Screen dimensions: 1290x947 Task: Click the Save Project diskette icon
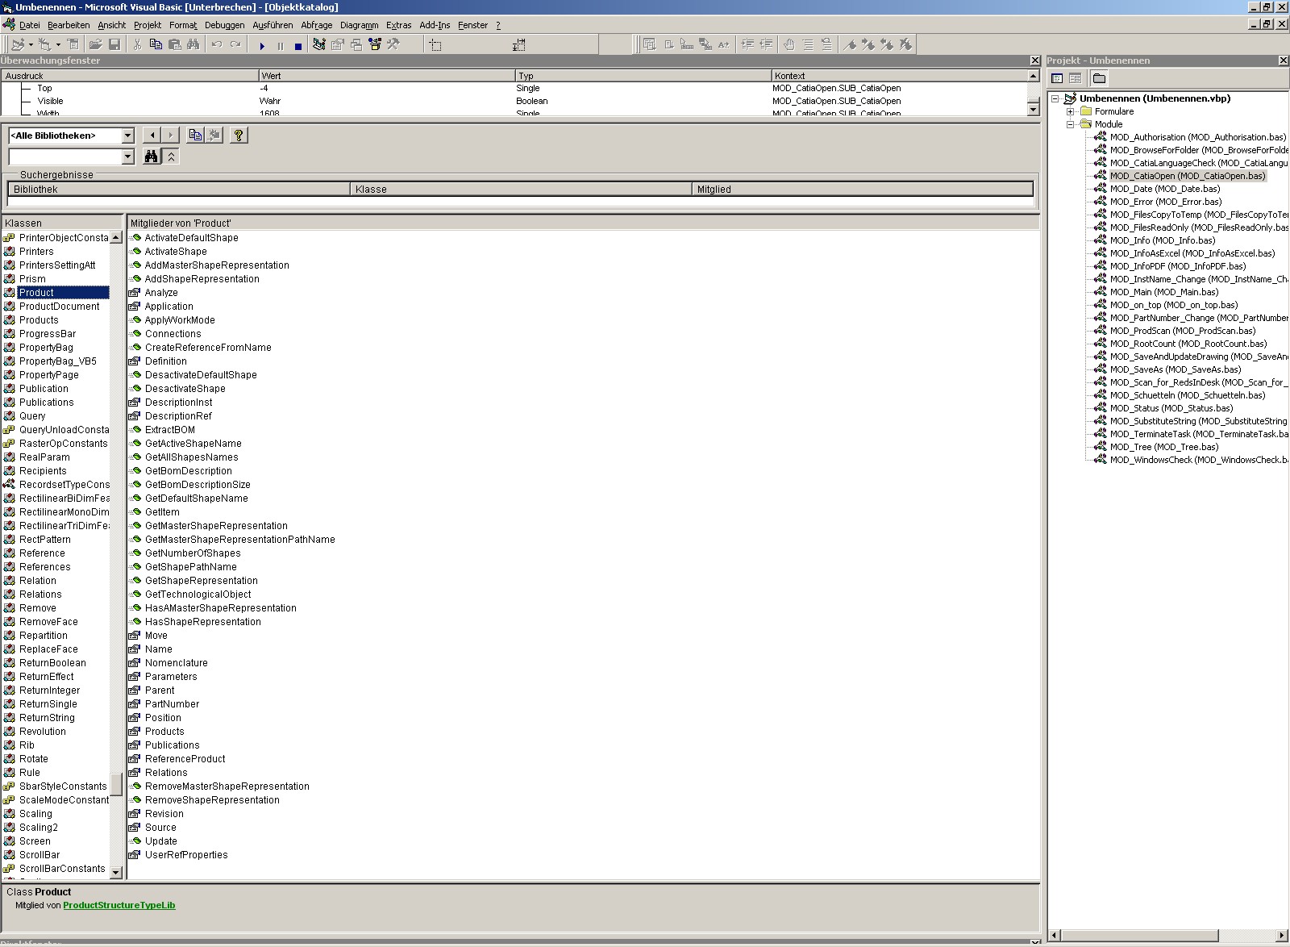(x=114, y=44)
